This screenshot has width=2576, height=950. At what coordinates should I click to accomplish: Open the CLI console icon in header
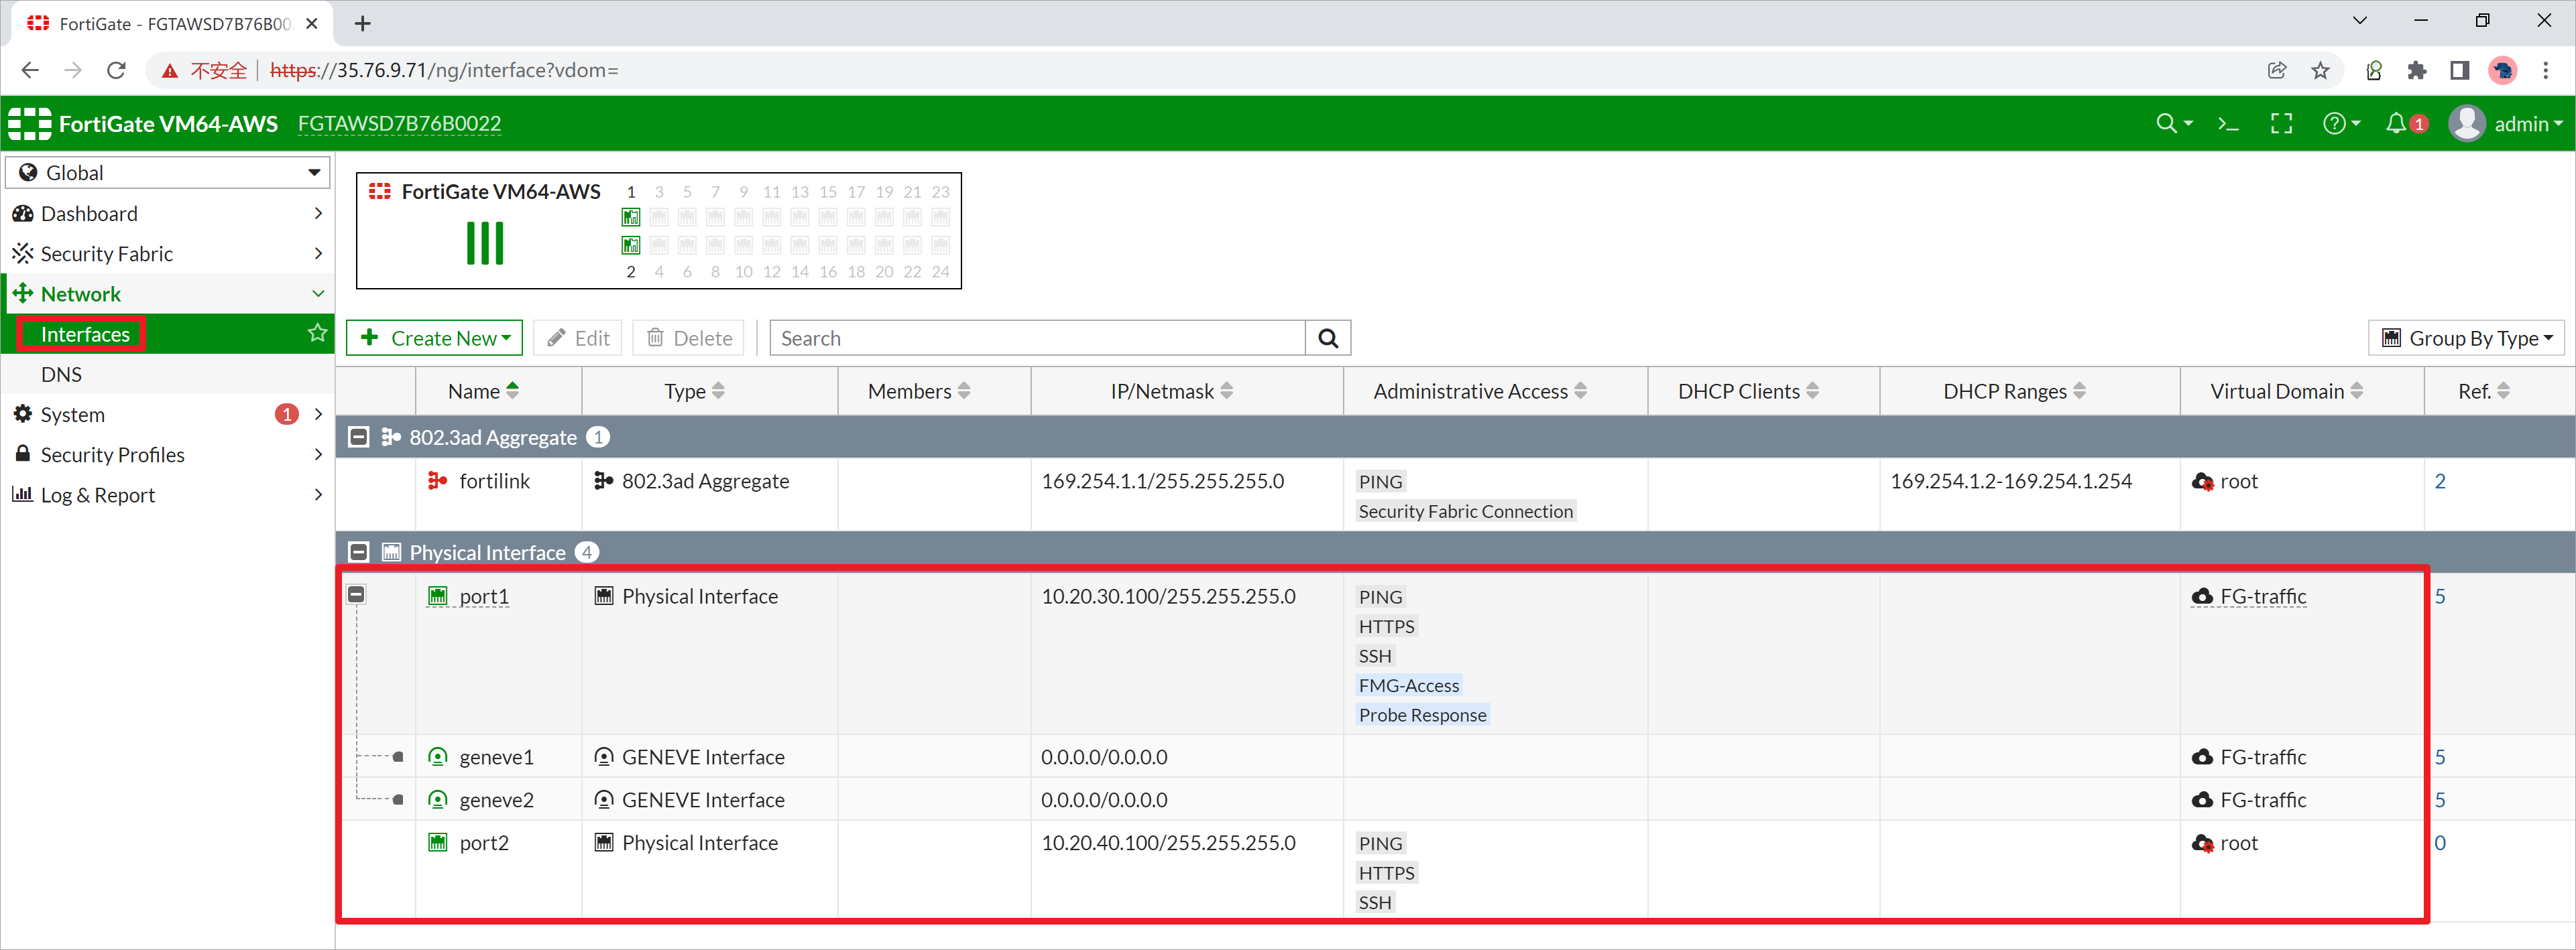click(2228, 124)
